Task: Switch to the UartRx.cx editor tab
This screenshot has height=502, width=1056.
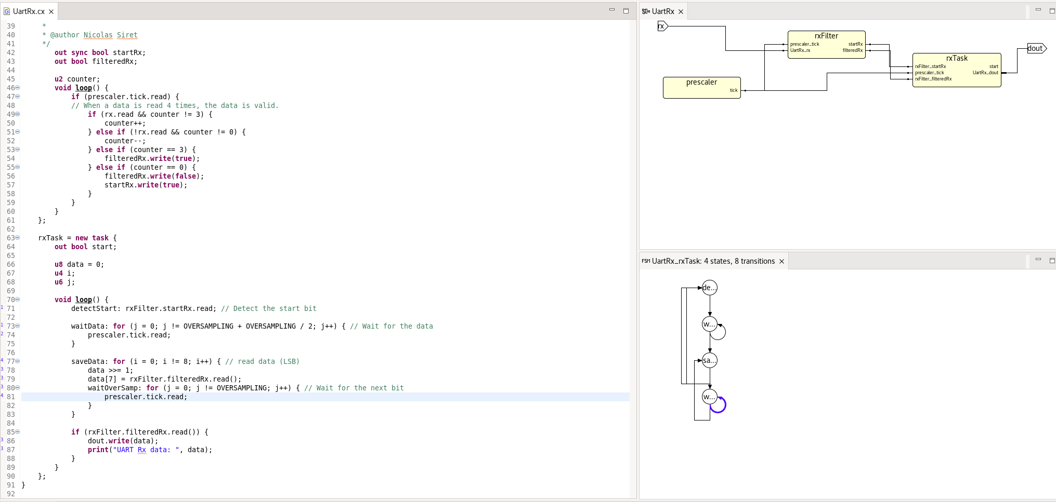Action: (x=29, y=11)
